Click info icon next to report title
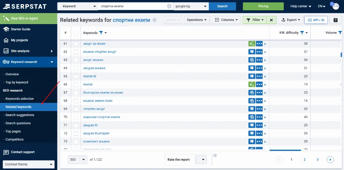The height and width of the screenshot is (170, 344). click(x=154, y=20)
